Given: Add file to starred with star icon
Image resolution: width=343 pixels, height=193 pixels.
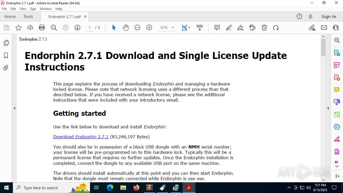Looking at the screenshot, I should point(18,28).
